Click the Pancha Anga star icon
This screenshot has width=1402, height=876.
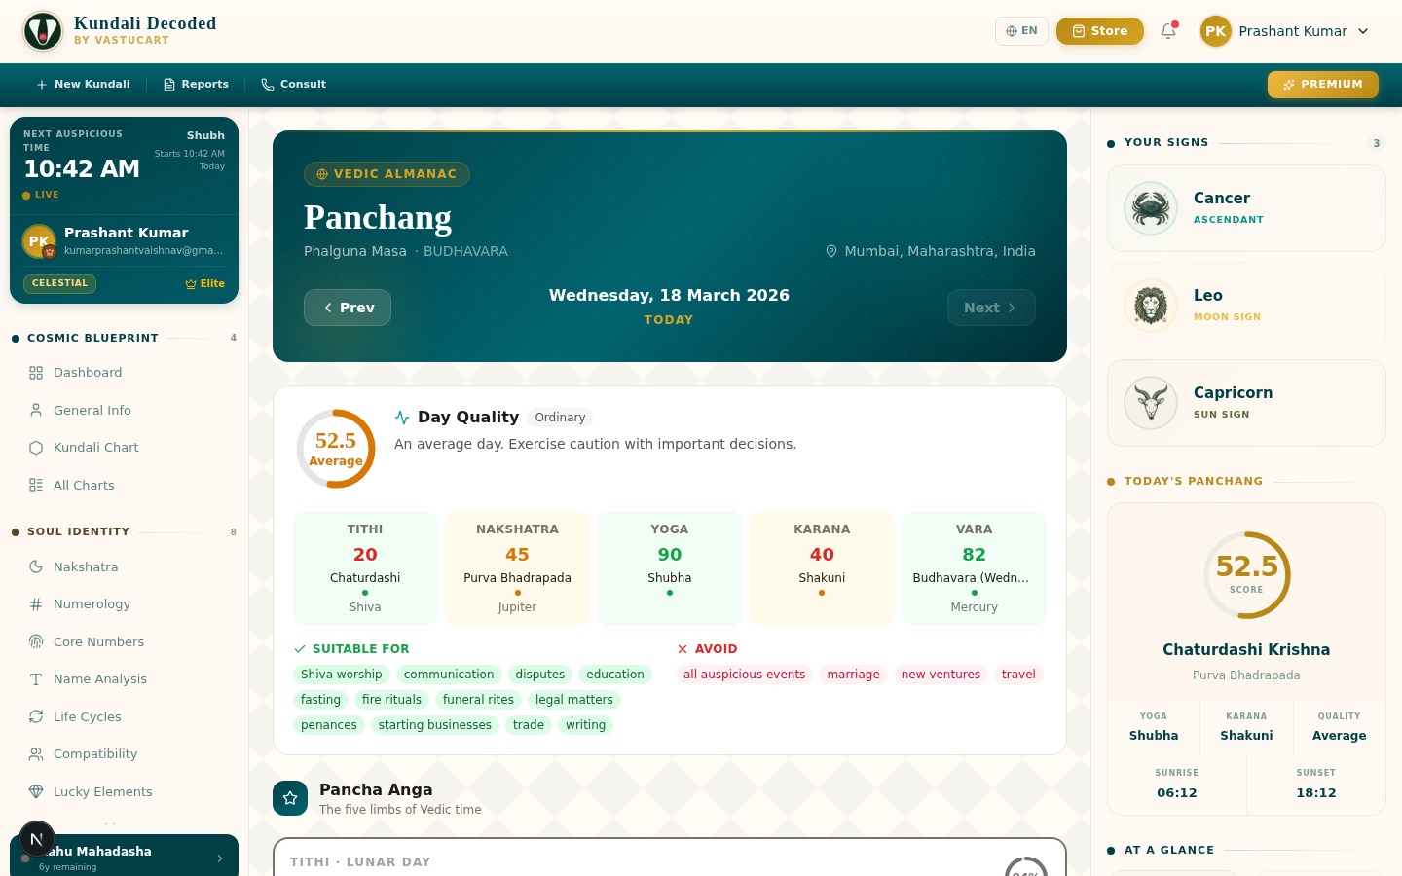click(x=290, y=798)
